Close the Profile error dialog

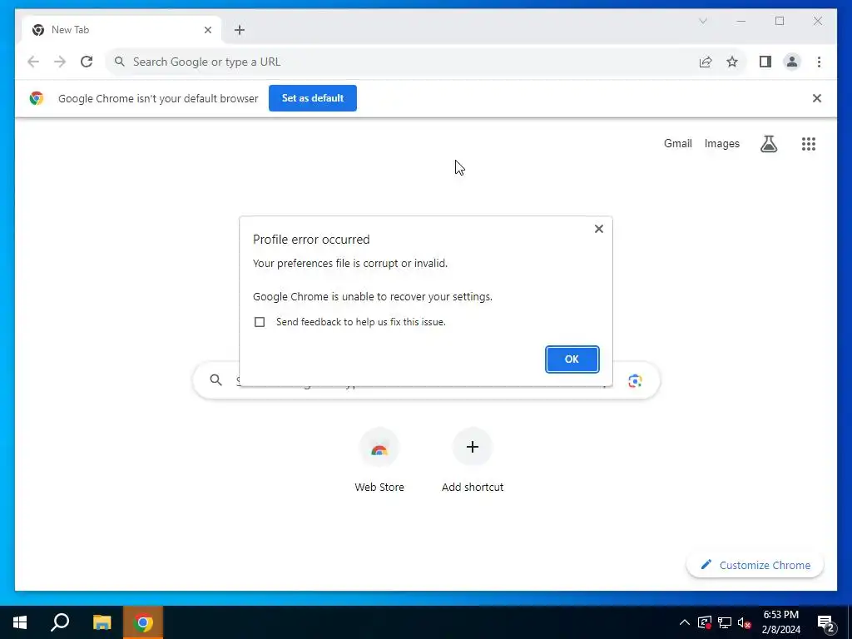point(598,229)
